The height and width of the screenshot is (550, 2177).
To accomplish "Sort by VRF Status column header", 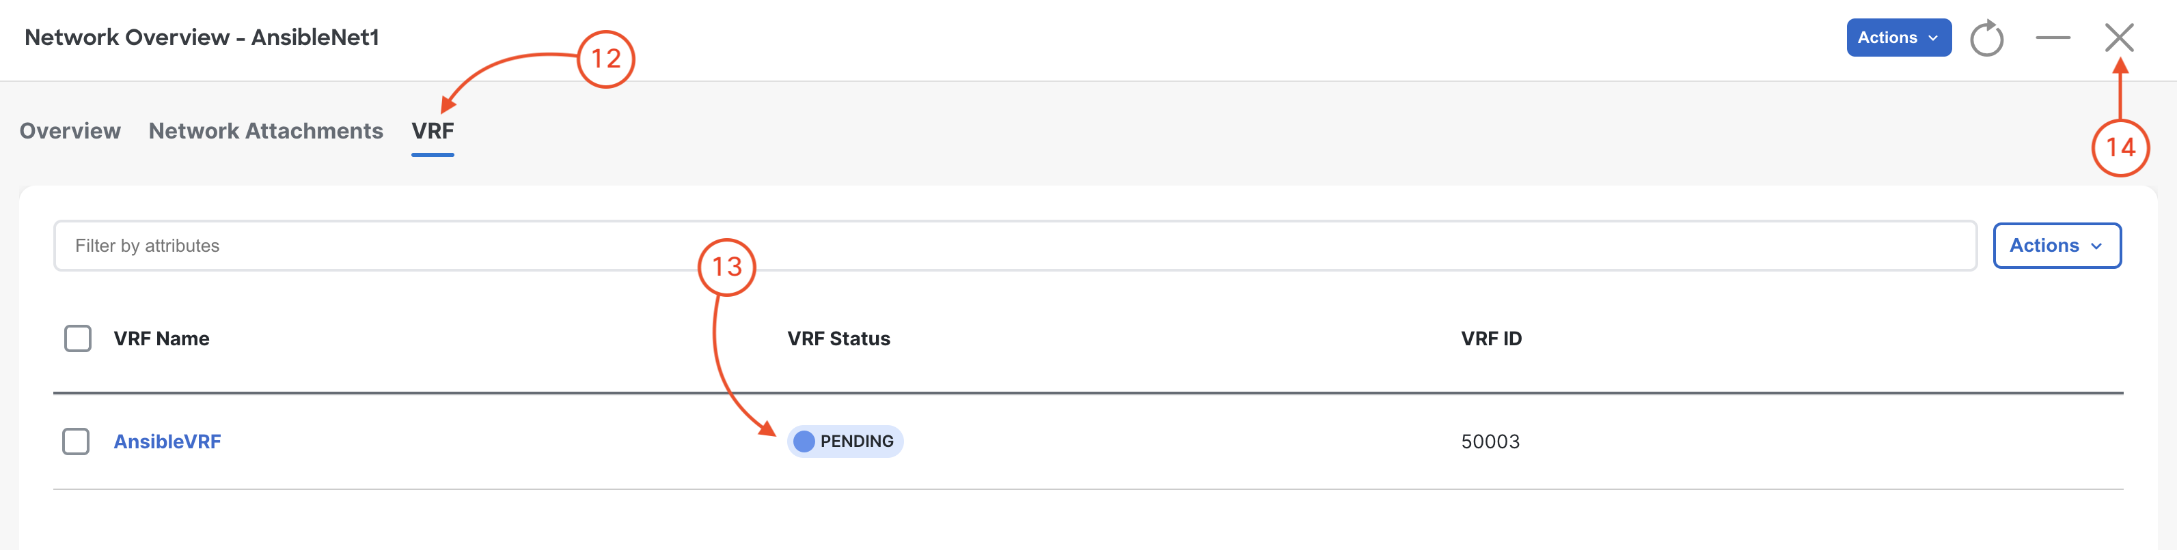I will (x=838, y=338).
